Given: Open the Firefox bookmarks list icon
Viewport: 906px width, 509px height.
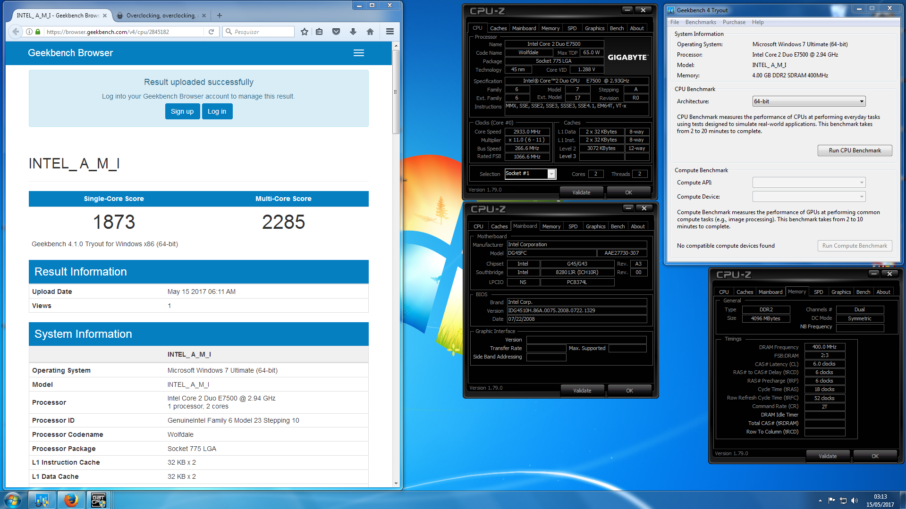Looking at the screenshot, I should 320,32.
